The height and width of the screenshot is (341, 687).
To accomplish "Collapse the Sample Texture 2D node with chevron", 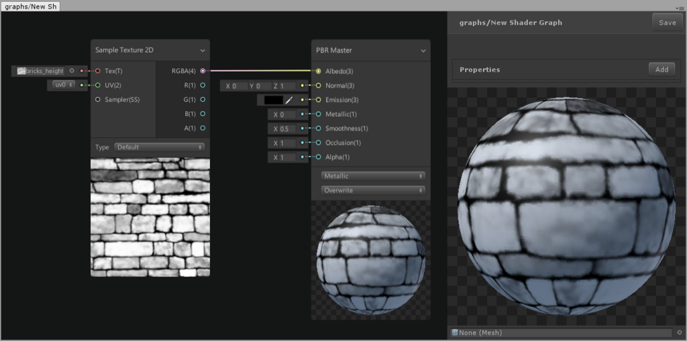I will pos(203,50).
